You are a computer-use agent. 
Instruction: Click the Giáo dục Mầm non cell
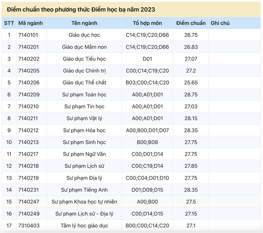pyautogui.click(x=84, y=47)
